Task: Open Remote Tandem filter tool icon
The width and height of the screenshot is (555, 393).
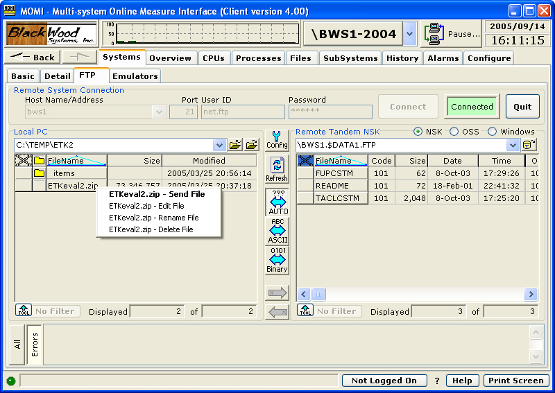Action: tap(305, 311)
